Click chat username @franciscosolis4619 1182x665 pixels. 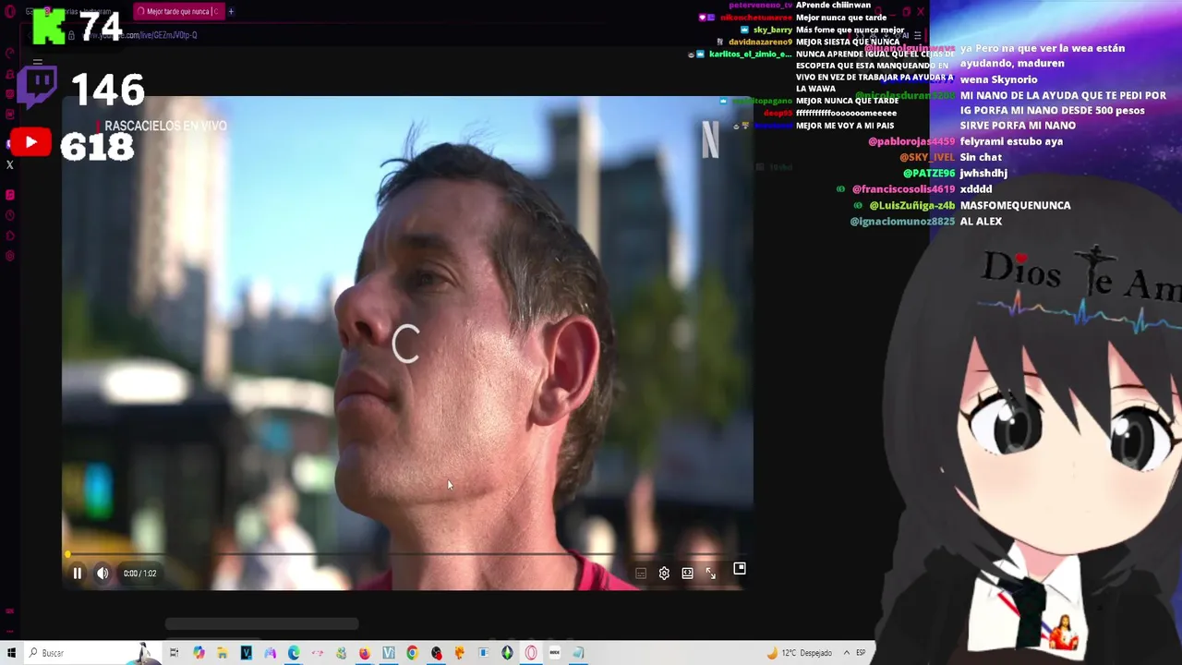coord(903,189)
